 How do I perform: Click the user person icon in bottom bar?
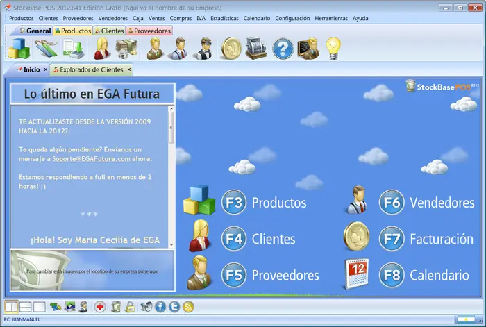point(83,307)
